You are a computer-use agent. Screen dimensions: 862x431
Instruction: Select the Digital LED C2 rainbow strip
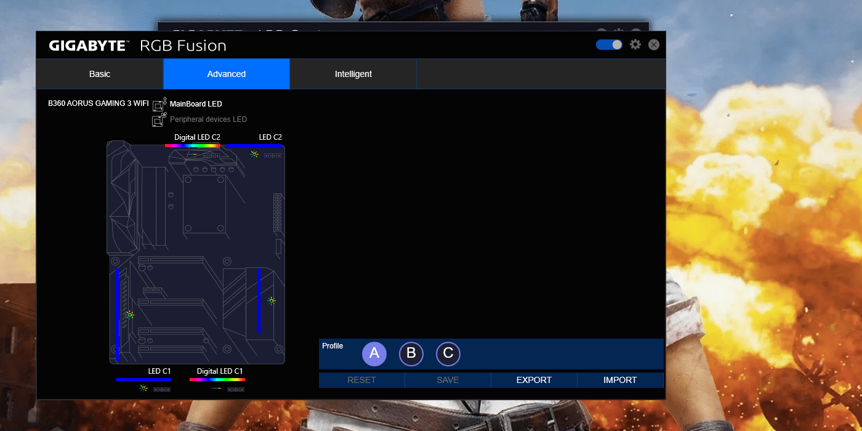point(193,146)
